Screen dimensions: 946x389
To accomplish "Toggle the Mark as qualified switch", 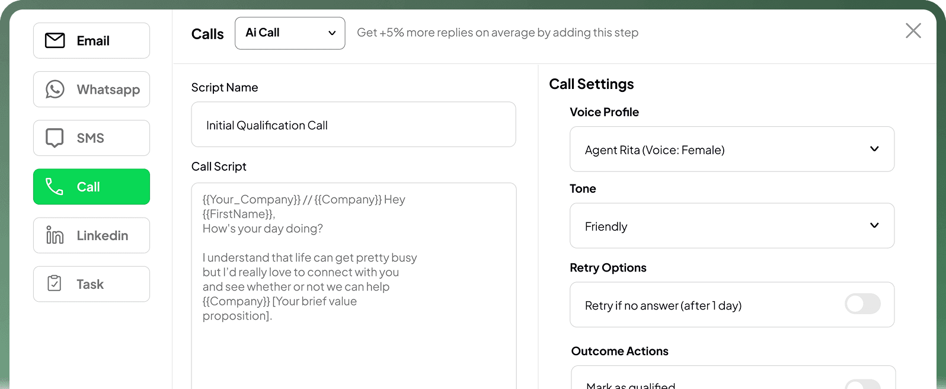I will point(862,384).
